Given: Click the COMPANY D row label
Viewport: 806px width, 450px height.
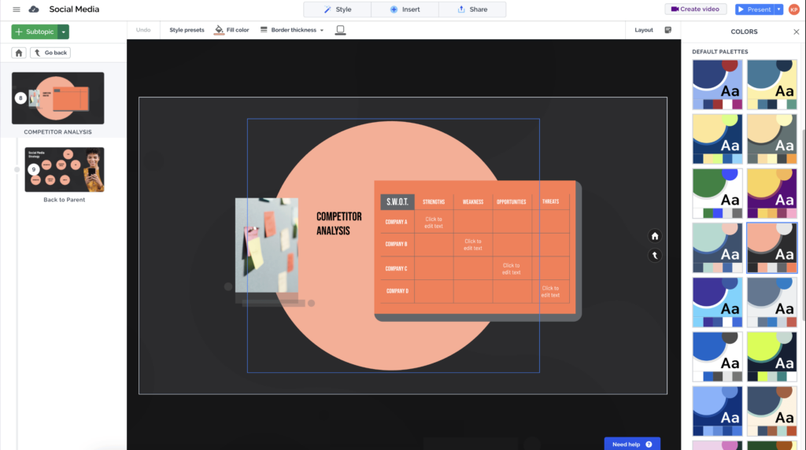Looking at the screenshot, I should pos(397,291).
